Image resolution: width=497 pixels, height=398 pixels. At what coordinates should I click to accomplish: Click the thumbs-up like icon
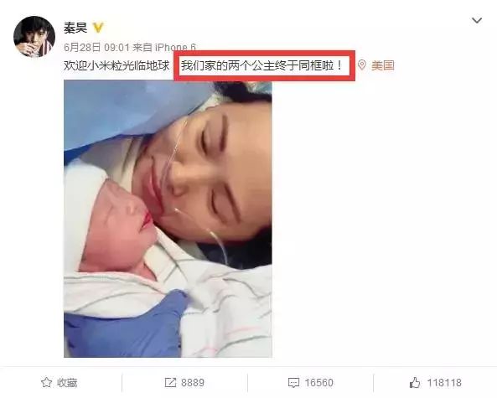click(415, 382)
